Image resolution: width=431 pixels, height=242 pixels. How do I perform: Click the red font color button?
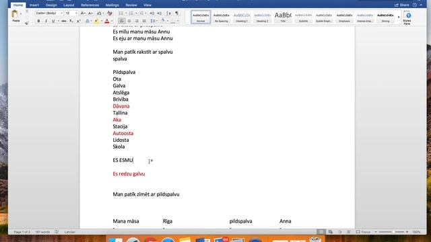(107, 21)
